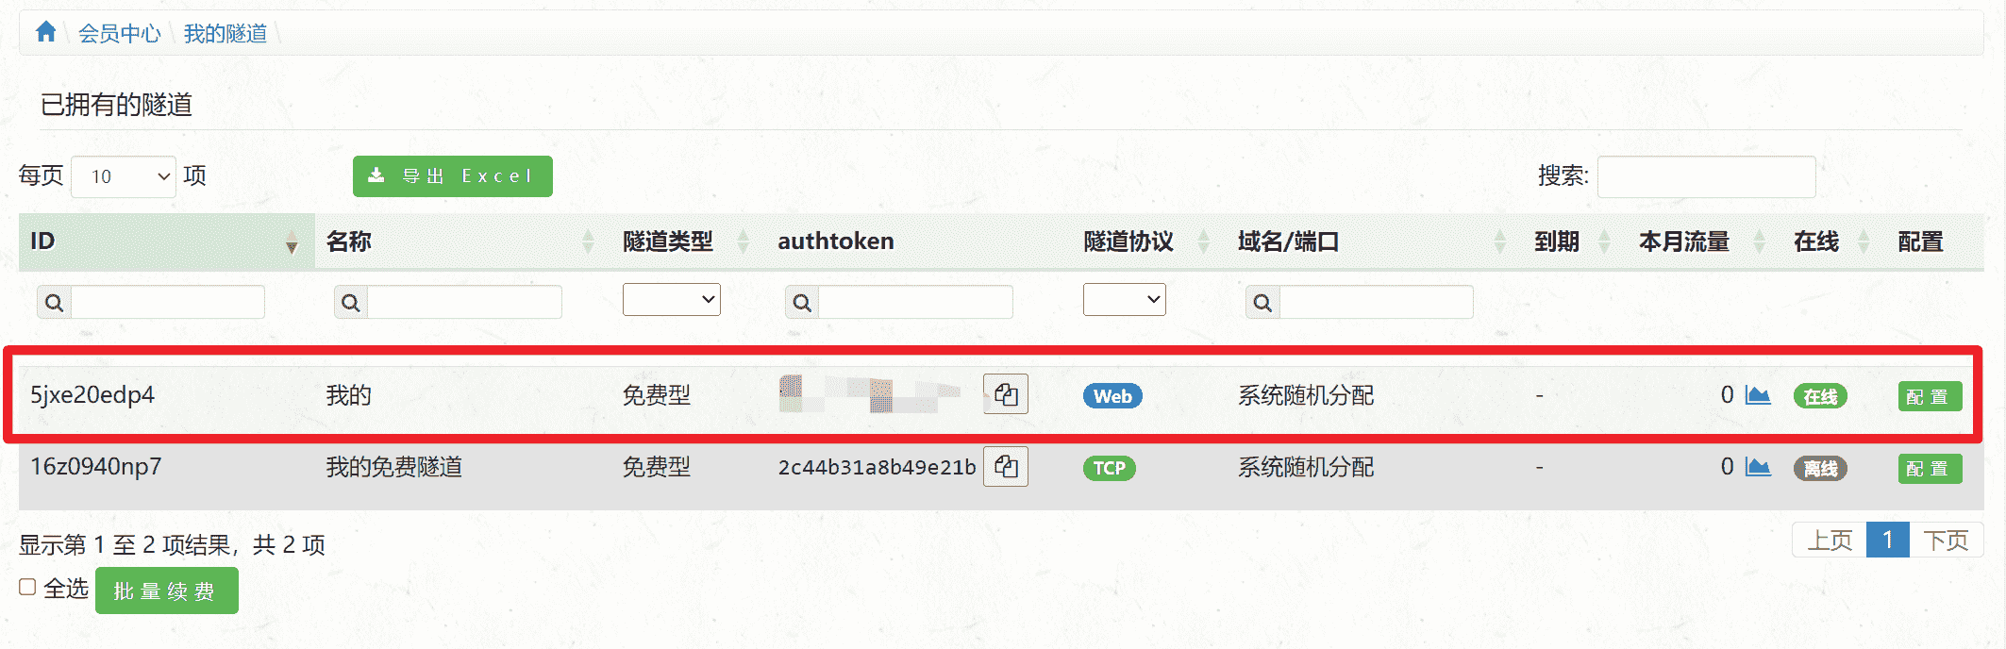
Task: Click search icon in 域名/端口 filter
Action: (x=1262, y=303)
